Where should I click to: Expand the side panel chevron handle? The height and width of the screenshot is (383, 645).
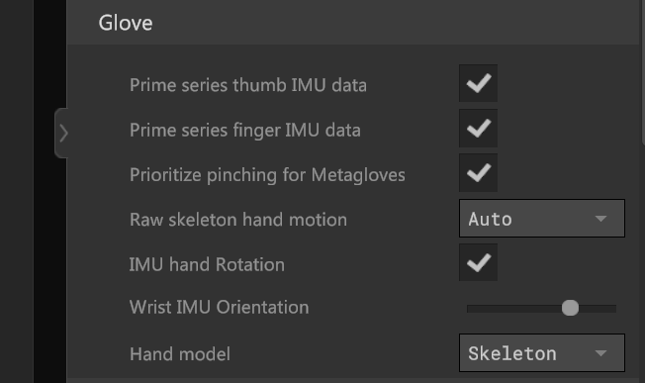point(61,133)
